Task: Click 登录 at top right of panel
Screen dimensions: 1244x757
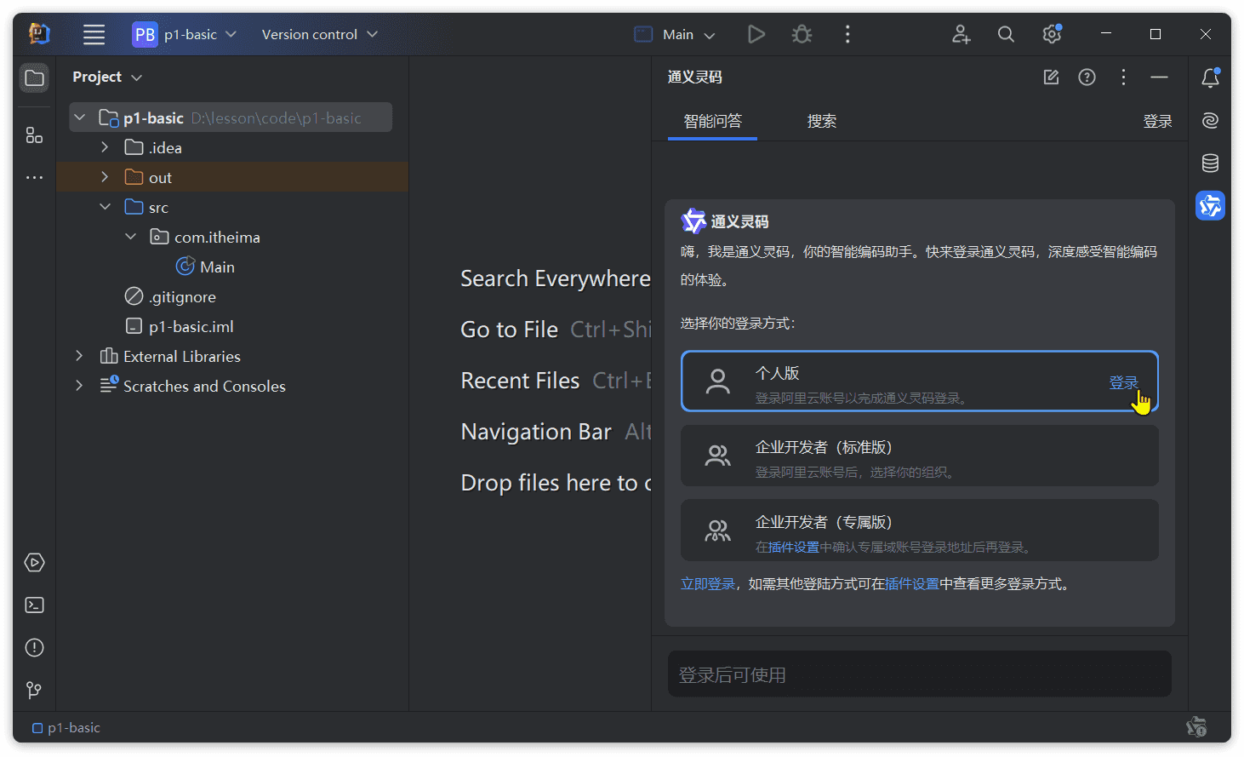Action: point(1157,122)
